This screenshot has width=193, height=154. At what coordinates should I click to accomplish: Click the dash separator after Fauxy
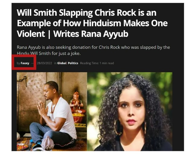pyautogui.click(x=33, y=63)
